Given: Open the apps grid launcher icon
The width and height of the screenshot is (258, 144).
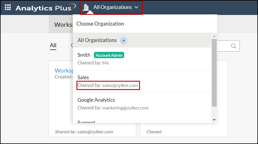Looking at the screenshot, I should point(8,7).
